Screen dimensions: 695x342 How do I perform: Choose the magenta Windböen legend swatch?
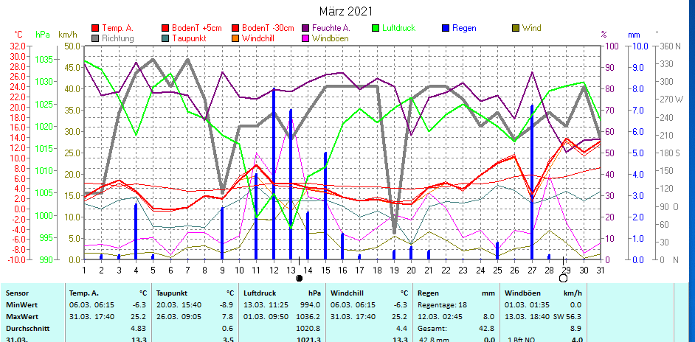[x=305, y=38]
